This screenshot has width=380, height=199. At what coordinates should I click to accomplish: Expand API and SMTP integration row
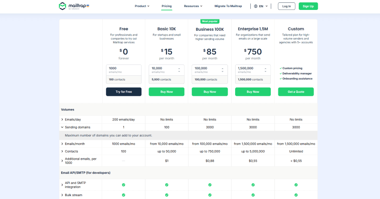pos(62,185)
